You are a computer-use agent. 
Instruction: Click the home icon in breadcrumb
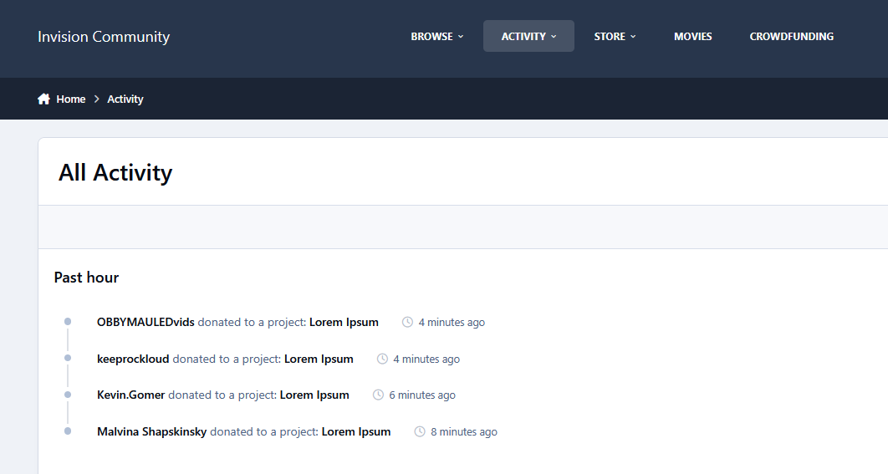(x=43, y=99)
